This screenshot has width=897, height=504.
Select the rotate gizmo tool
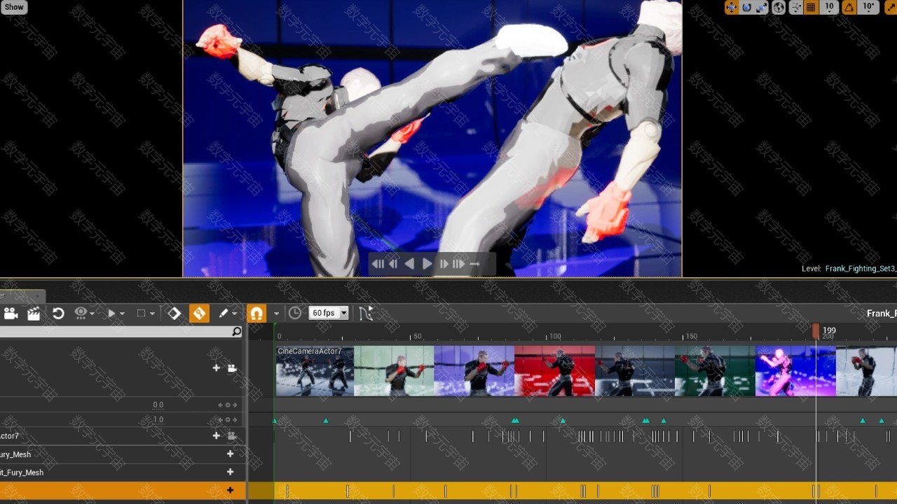click(x=746, y=7)
